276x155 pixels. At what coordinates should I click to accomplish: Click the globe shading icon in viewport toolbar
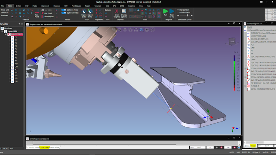tap(141, 30)
